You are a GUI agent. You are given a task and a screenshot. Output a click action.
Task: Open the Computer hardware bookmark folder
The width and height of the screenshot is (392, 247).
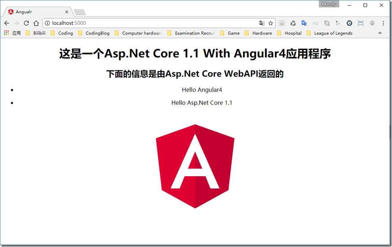coord(138,33)
